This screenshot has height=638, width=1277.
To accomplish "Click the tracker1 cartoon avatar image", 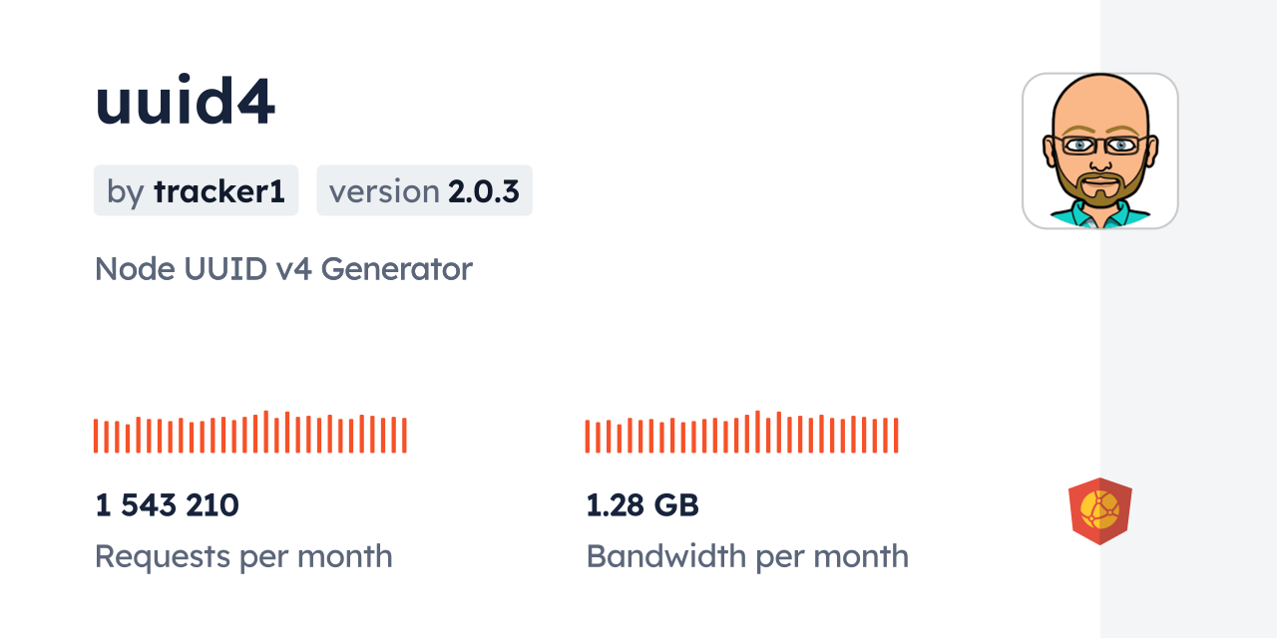I will pyautogui.click(x=1099, y=151).
